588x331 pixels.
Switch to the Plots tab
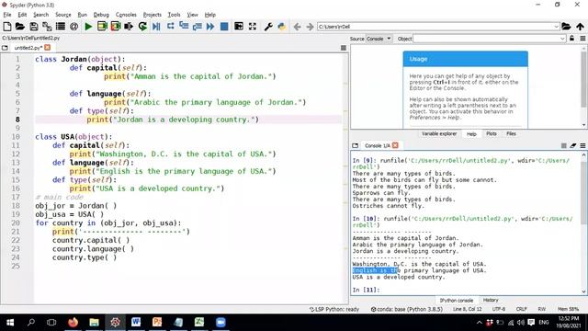(x=492, y=133)
